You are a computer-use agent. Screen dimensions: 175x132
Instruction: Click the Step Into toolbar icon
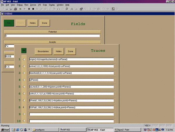[37, 9]
